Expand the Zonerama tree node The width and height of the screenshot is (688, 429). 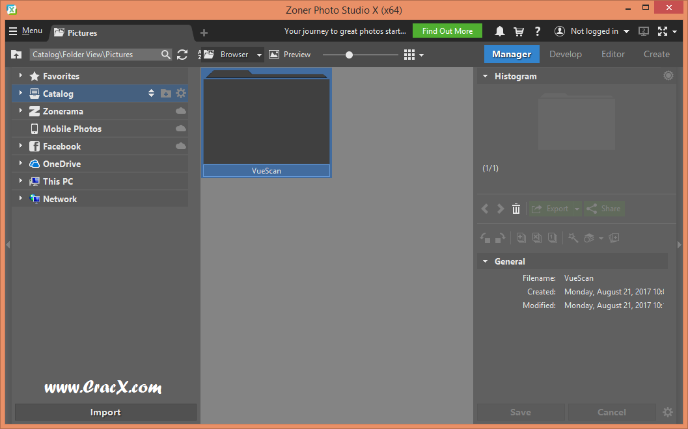(20, 110)
